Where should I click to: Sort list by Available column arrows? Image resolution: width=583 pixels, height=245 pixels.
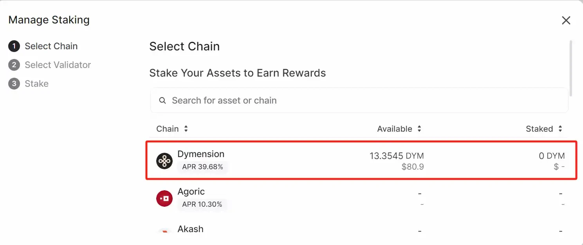click(419, 129)
